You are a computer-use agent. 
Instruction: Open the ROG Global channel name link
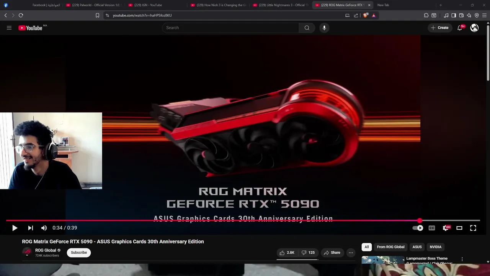pyautogui.click(x=46, y=250)
